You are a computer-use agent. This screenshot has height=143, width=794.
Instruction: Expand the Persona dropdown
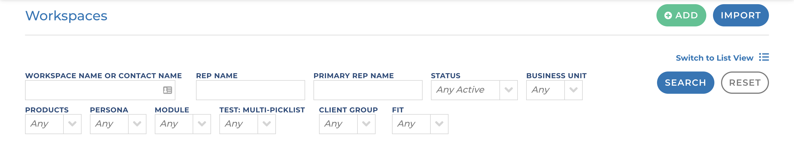point(137,124)
